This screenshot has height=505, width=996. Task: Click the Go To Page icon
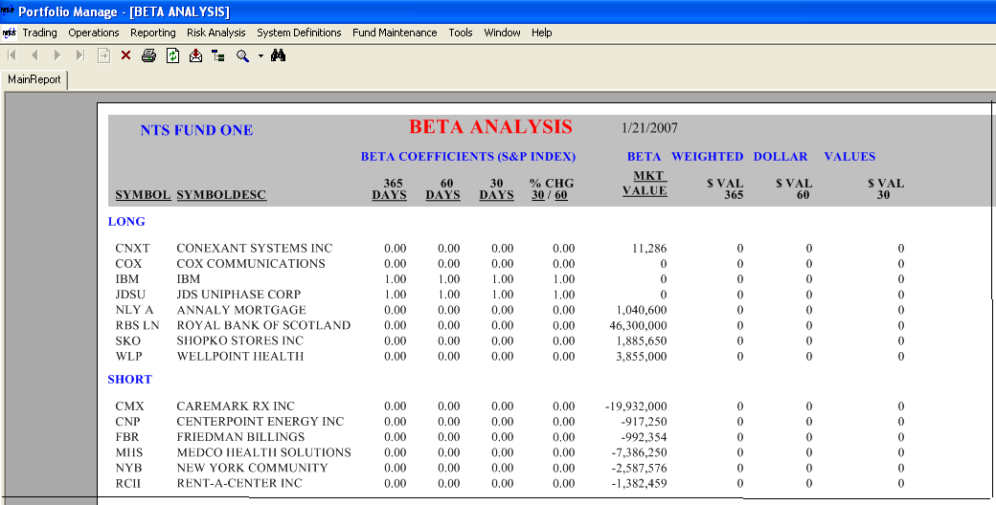103,55
